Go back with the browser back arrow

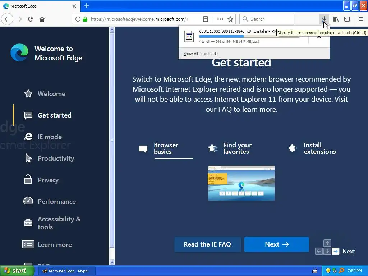(x=7, y=19)
